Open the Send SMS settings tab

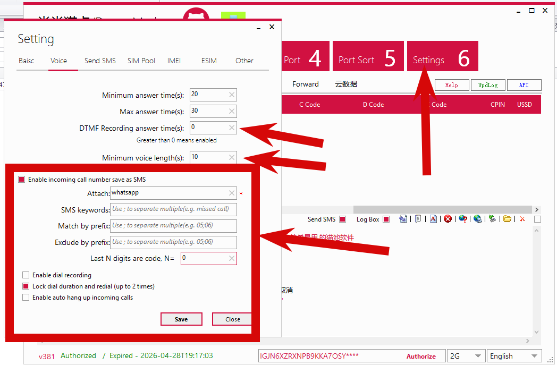(100, 61)
